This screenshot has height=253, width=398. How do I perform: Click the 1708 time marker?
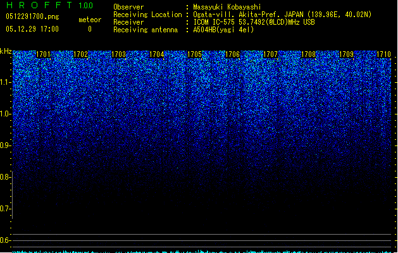click(x=308, y=54)
